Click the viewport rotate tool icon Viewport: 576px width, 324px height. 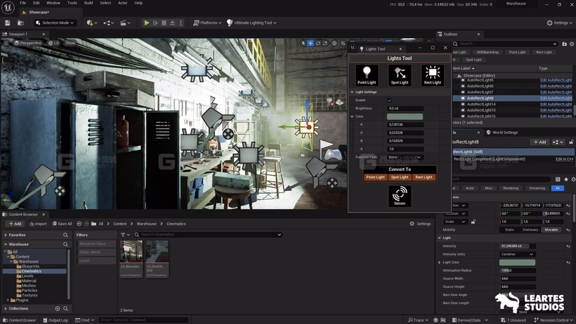point(317,43)
